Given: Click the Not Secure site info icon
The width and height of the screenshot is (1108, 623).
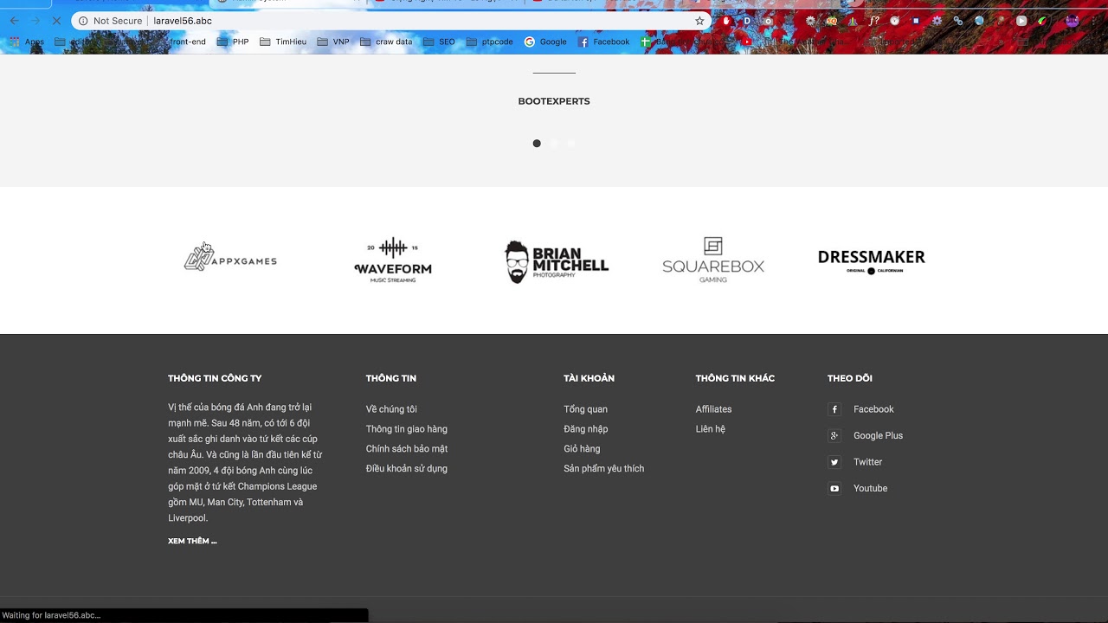Looking at the screenshot, I should 83,21.
